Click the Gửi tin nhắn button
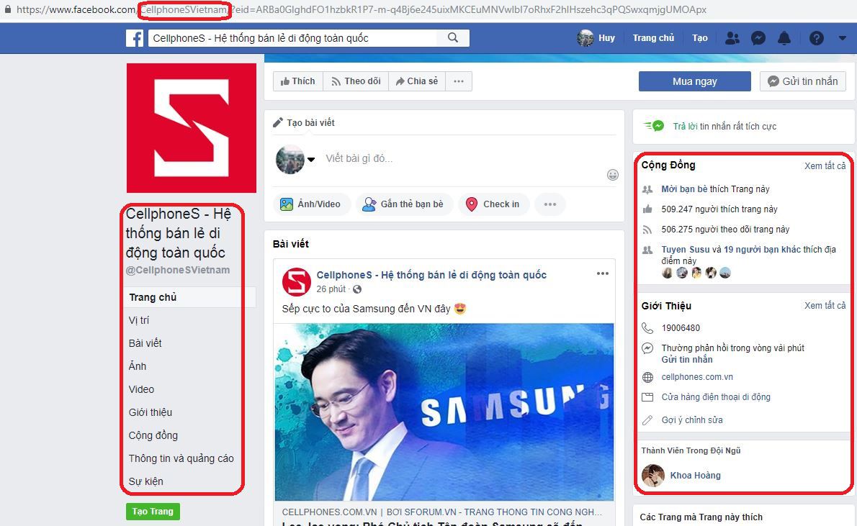Viewport: 857px width, 526px height. pyautogui.click(x=803, y=81)
